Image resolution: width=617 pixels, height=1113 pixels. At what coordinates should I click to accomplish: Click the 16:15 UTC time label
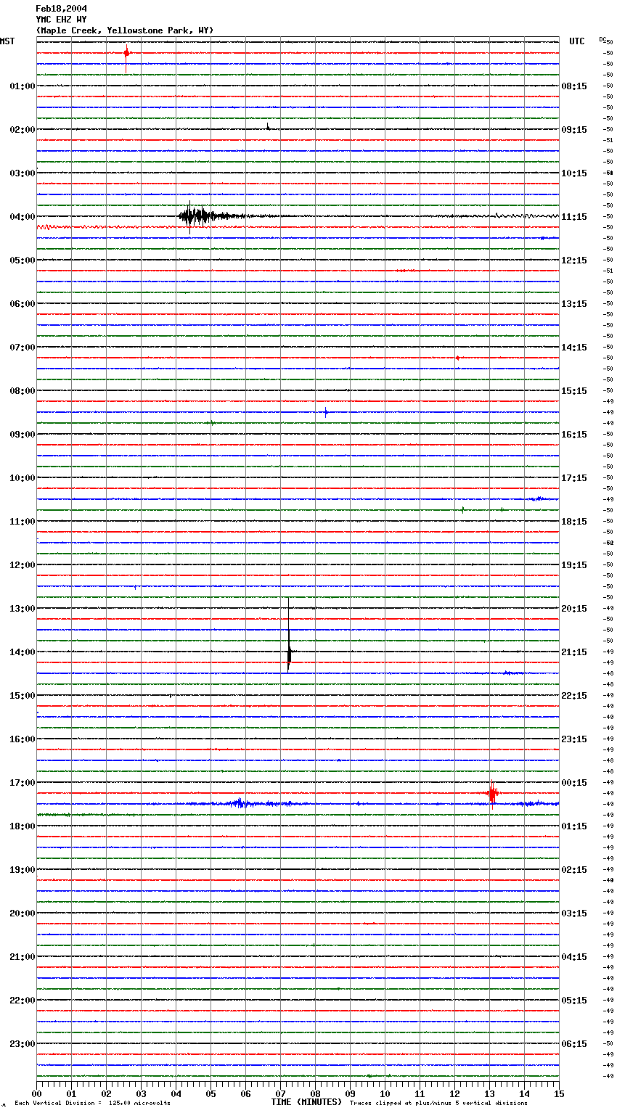(x=574, y=435)
